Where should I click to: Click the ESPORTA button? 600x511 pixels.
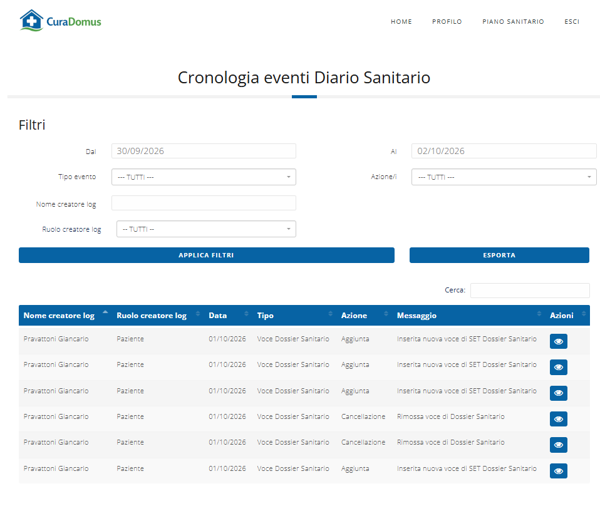[x=499, y=255]
